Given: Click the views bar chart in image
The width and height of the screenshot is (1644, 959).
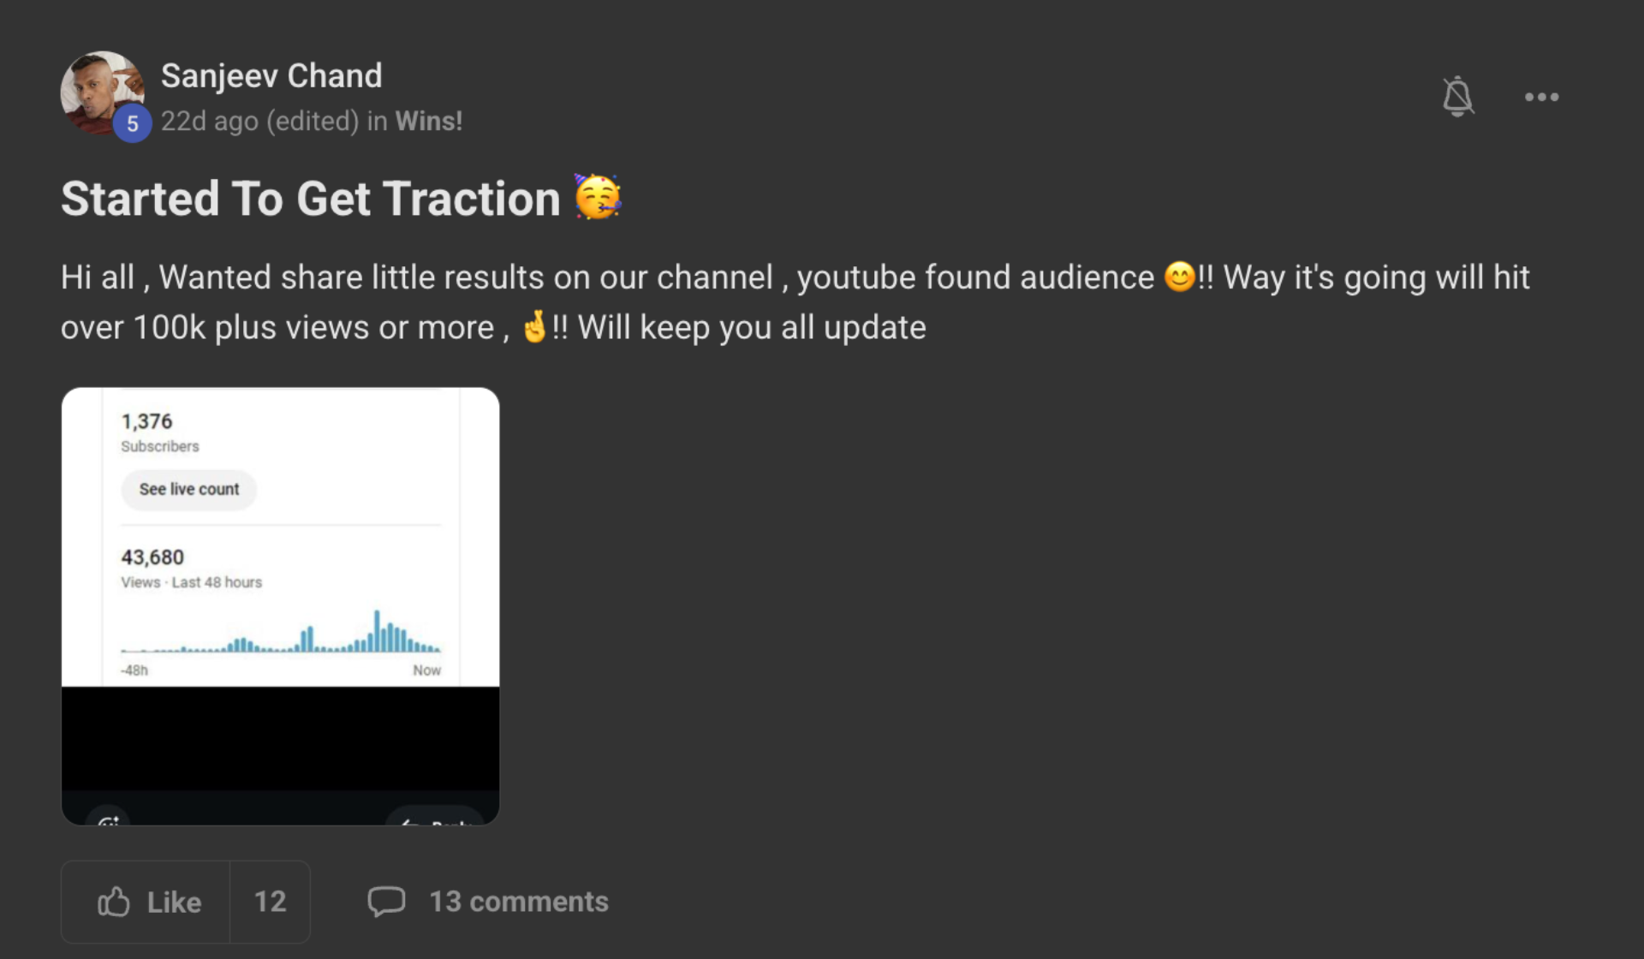Looking at the screenshot, I should click(281, 634).
